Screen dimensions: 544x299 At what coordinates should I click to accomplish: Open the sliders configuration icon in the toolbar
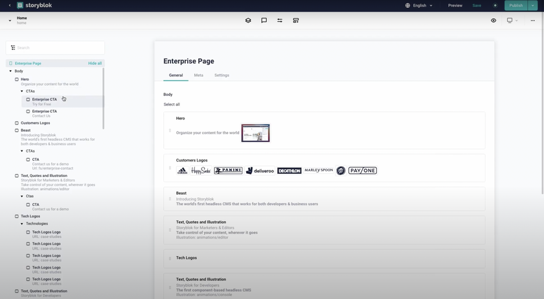coord(280,21)
